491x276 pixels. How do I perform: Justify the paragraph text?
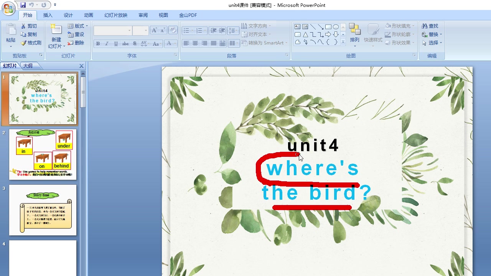point(214,43)
